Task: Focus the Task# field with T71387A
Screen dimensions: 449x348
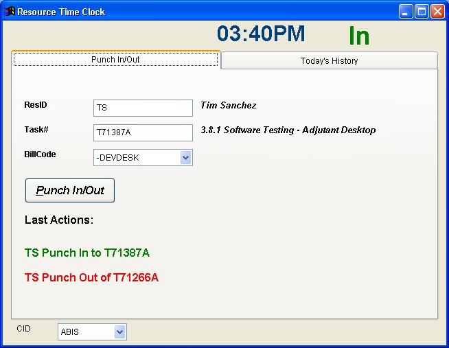Action: pos(143,132)
